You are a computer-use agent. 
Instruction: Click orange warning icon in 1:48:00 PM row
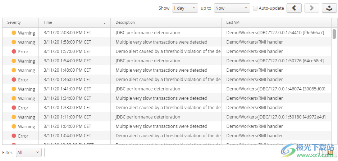click(14, 70)
